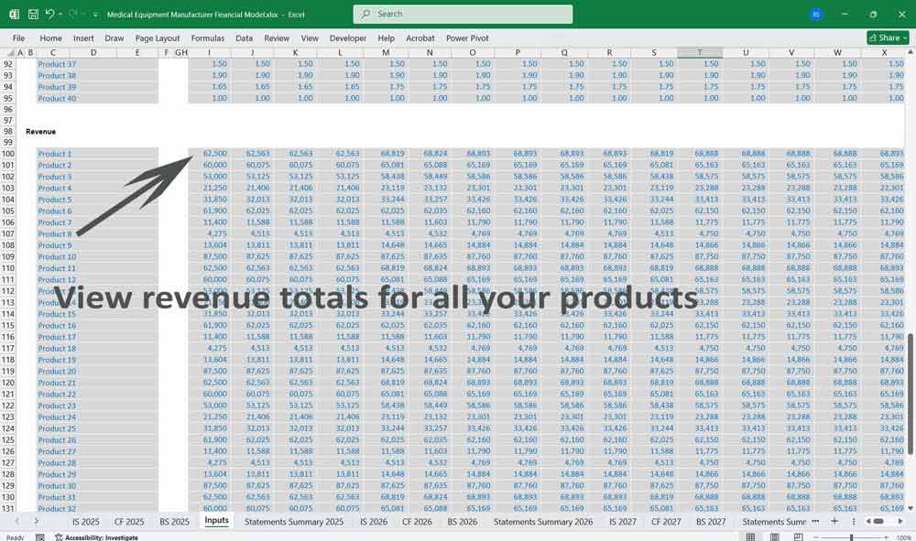Switch to Normal view in status bar
Image resolution: width=916 pixels, height=541 pixels.
pyautogui.click(x=750, y=537)
